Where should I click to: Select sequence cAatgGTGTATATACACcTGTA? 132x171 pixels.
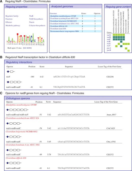[74, 142]
